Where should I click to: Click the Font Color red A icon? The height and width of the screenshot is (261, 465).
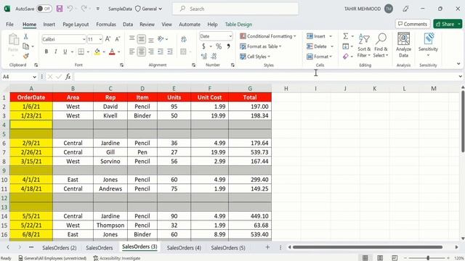112,51
